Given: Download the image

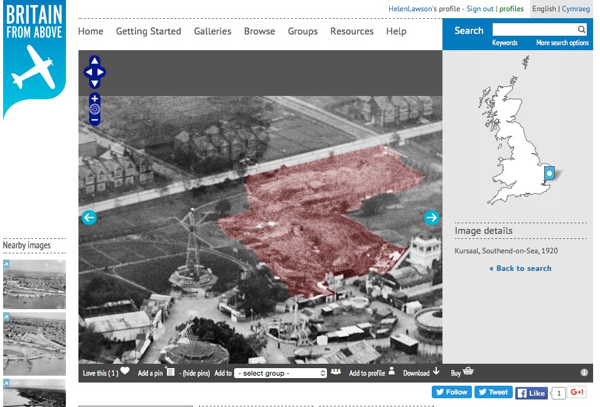Looking at the screenshot, I should pyautogui.click(x=421, y=373).
